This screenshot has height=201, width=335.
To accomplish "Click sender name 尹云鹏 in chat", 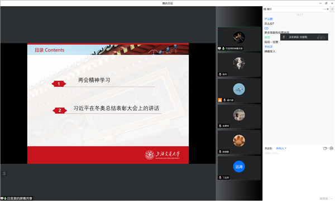I will (269, 19).
